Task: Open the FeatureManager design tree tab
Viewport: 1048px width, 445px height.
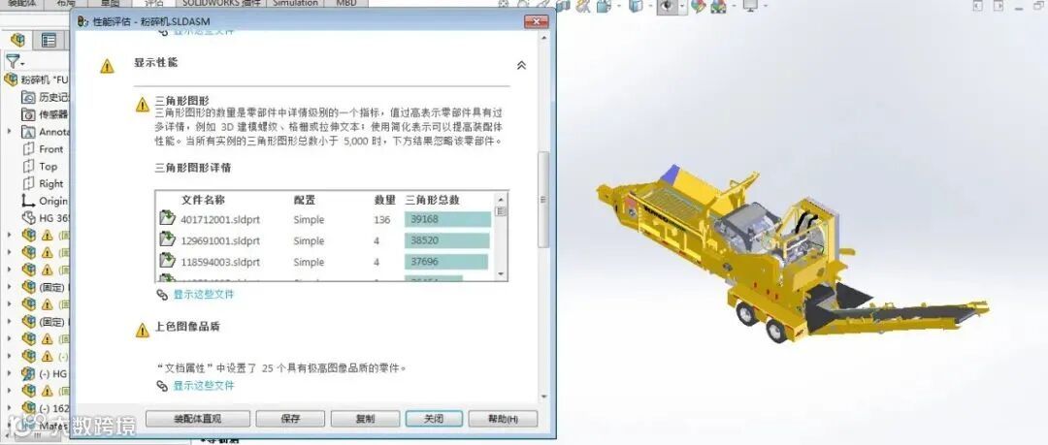Action: (x=18, y=40)
